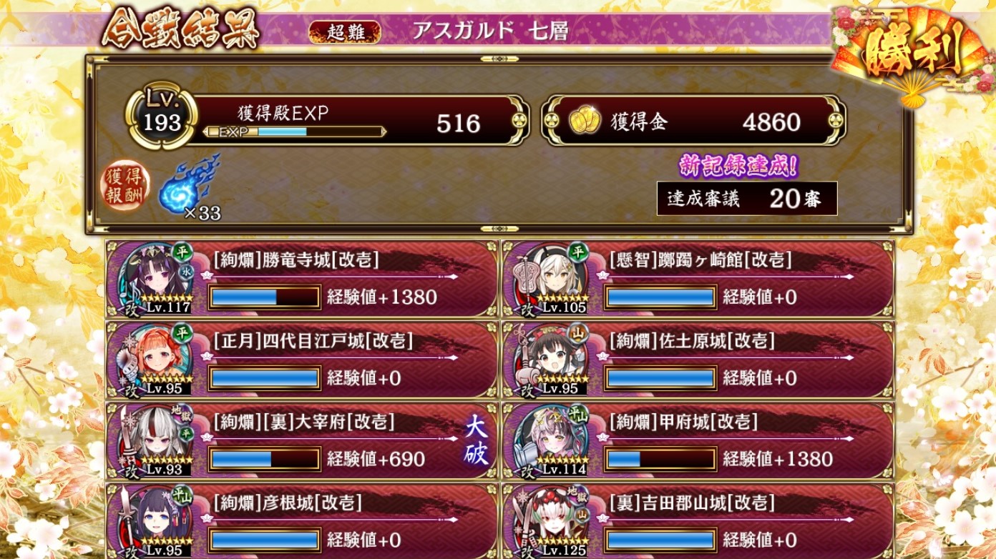
Task: Click the 超難 difficulty badge
Action: tap(345, 31)
